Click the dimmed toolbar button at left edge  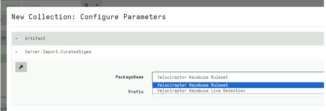2,20
